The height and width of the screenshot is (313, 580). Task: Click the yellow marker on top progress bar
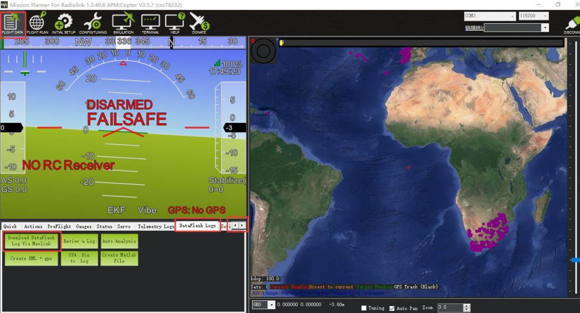tap(282, 43)
